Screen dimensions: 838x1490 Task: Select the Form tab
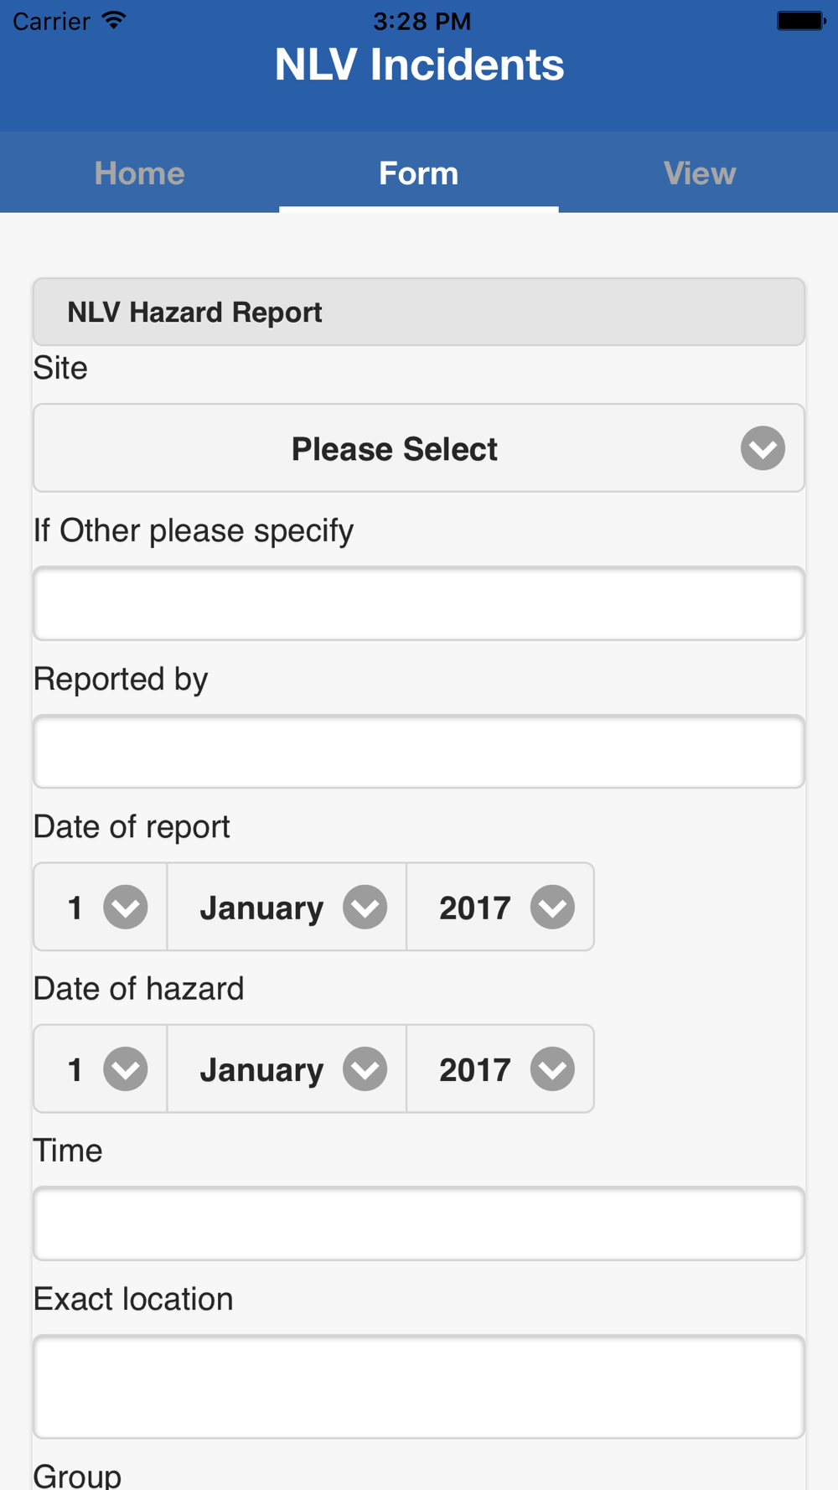point(419,173)
